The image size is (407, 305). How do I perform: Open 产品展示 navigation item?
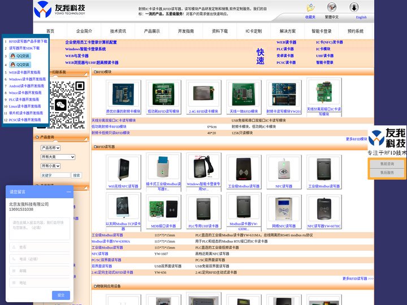point(152,31)
